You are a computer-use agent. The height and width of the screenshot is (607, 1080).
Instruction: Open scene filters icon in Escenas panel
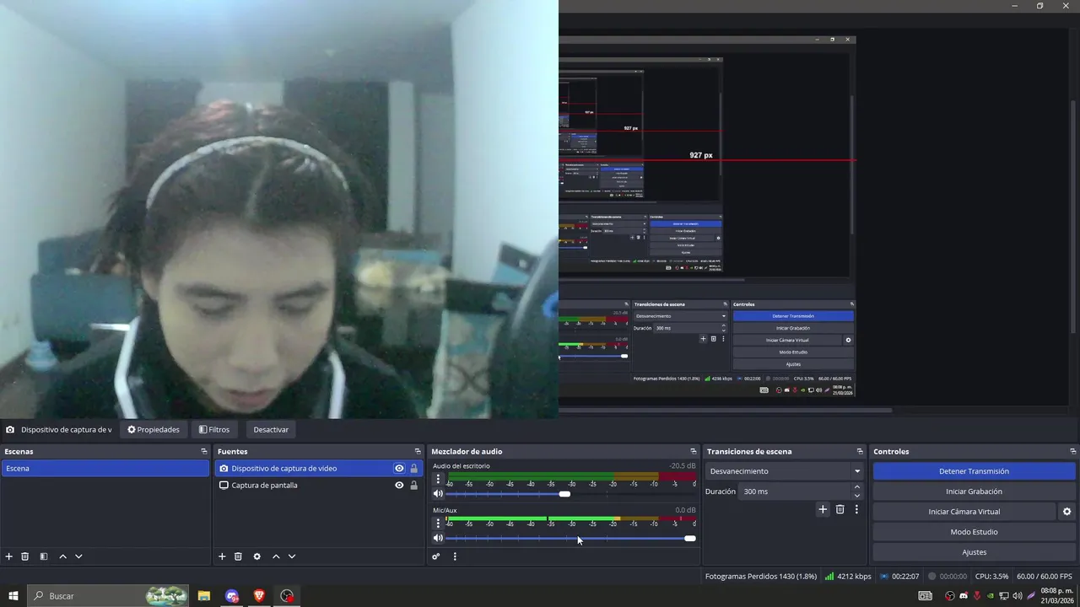[x=44, y=556]
